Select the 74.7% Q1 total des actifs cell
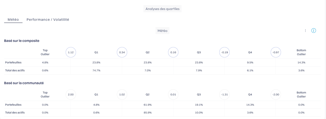The width and height of the screenshot is (326, 119). [x=96, y=70]
